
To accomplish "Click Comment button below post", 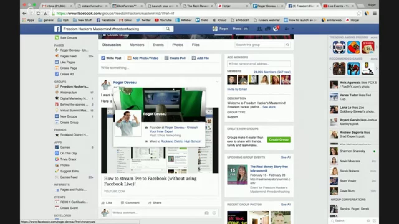I will 130,203.
